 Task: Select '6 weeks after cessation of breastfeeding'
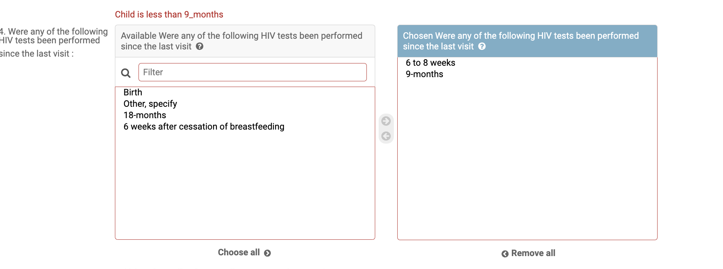[x=245, y=127]
